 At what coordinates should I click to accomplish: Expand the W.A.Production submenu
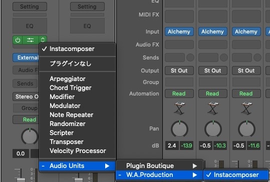(160, 175)
